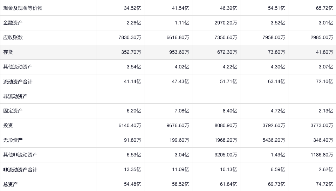Select the highlighted 存货 row label
This screenshot has height=191, width=336.
coord(8,52)
